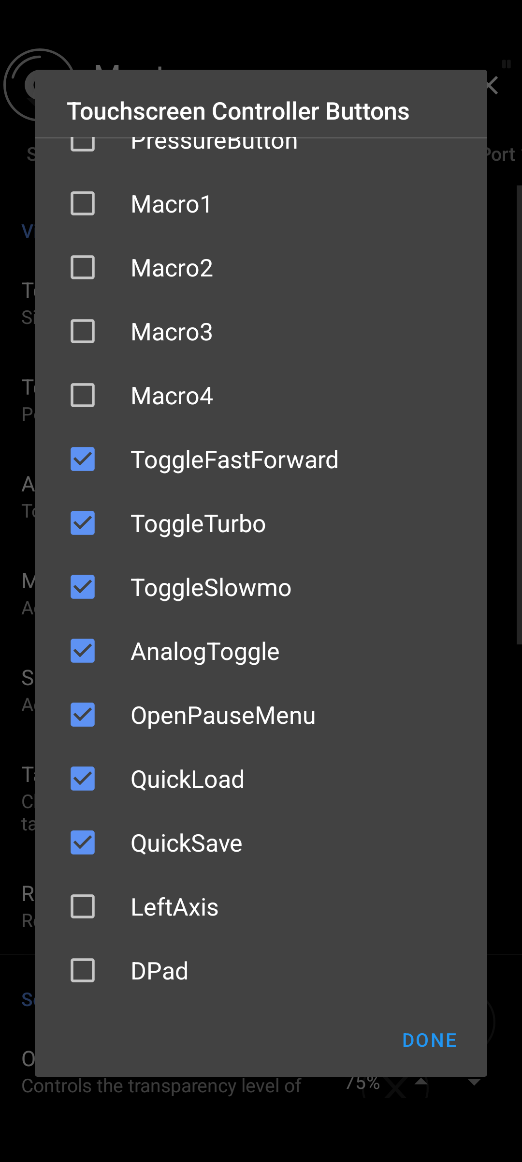Image resolution: width=522 pixels, height=1162 pixels.
Task: Enable the DPad touchscreen control
Action: [82, 970]
